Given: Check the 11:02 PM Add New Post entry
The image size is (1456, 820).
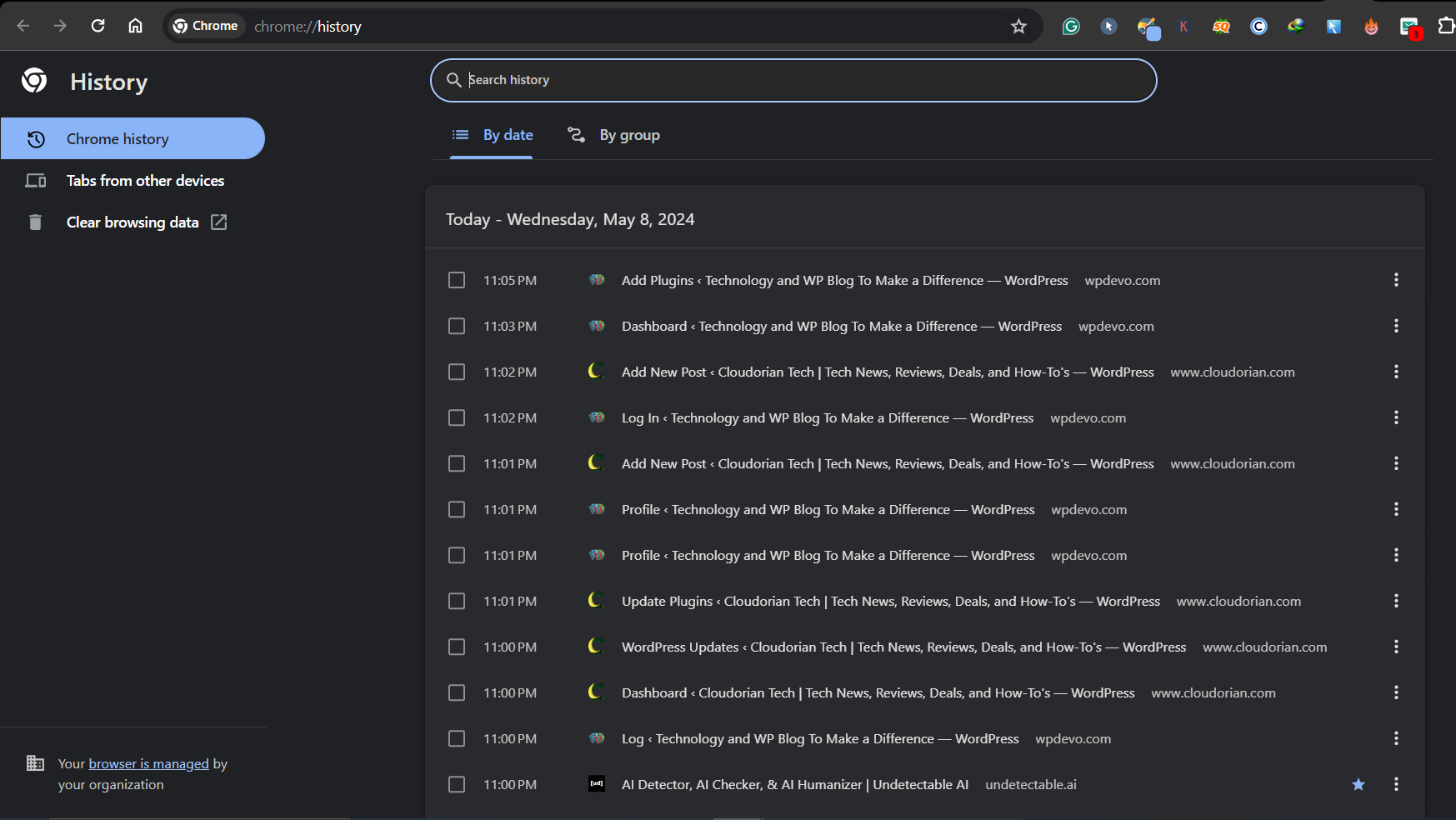Looking at the screenshot, I should point(457,372).
